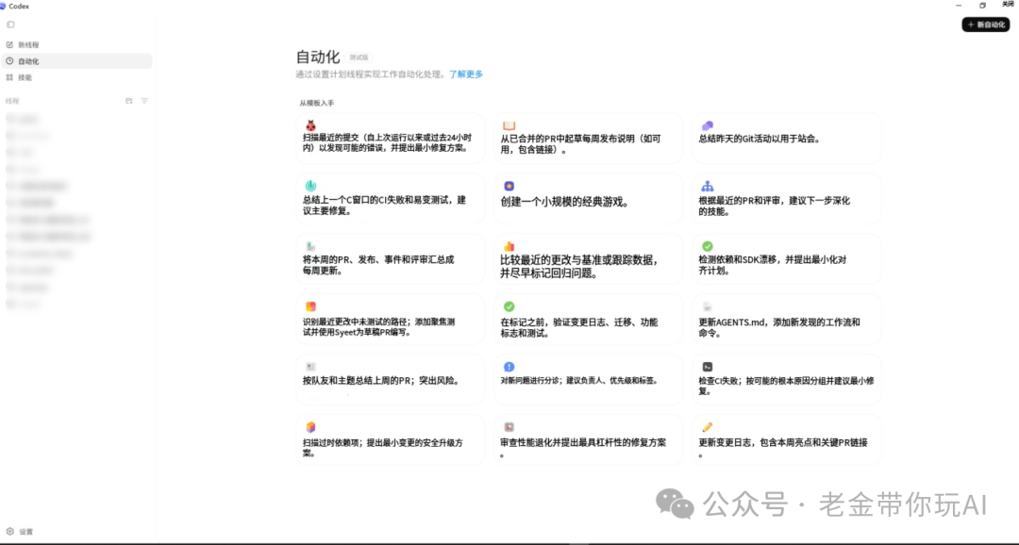Click the sidebar collapse icon at top left
1019x545 pixels.
(x=10, y=25)
